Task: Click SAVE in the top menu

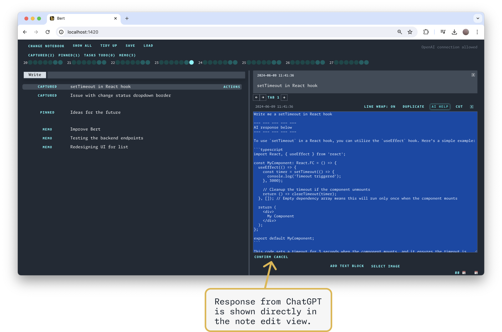Action: point(130,46)
